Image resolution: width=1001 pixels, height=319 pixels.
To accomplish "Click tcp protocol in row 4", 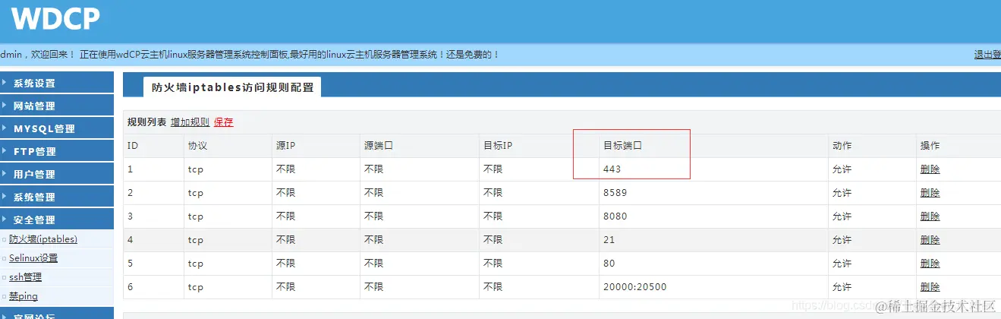I will pyautogui.click(x=196, y=240).
